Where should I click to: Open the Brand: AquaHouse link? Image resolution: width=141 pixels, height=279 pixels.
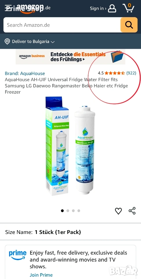25,73
